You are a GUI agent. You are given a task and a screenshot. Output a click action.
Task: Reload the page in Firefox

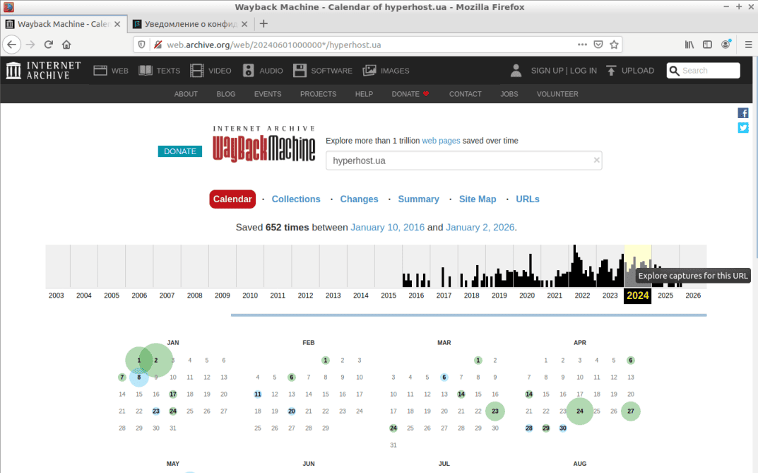pyautogui.click(x=49, y=45)
